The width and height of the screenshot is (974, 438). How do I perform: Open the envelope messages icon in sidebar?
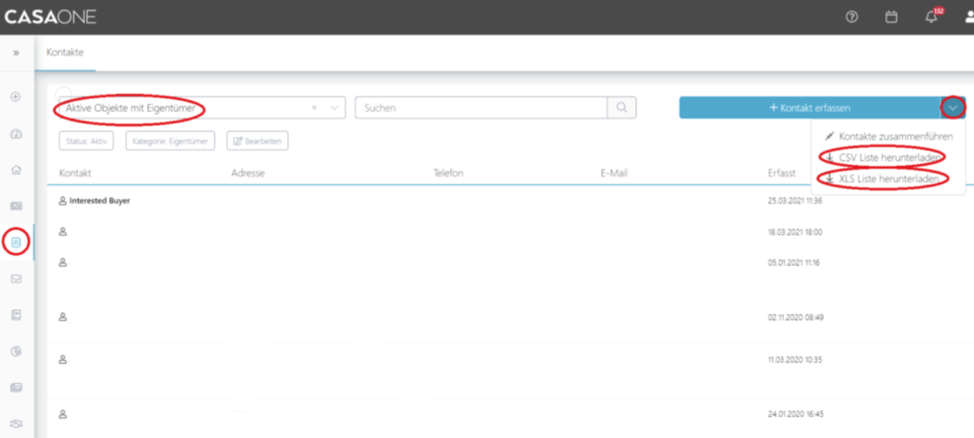coord(16,278)
